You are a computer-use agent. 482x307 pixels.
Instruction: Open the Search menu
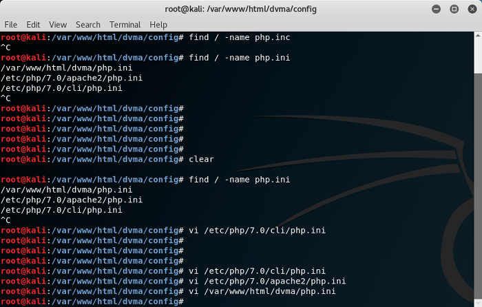click(x=88, y=25)
